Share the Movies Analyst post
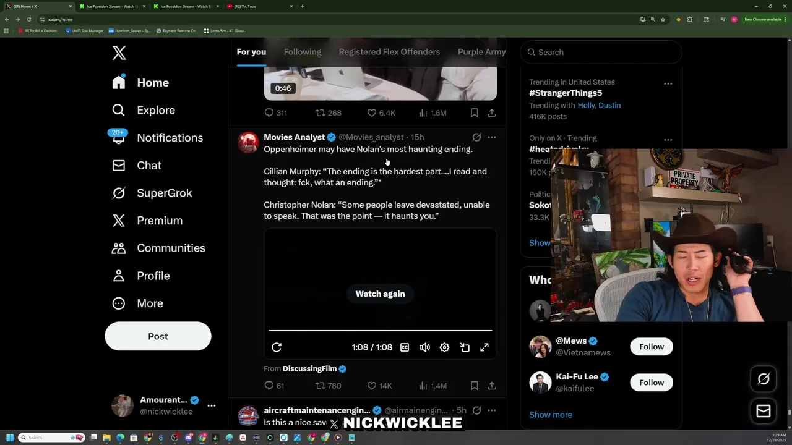The width and height of the screenshot is (792, 445). coord(491,386)
